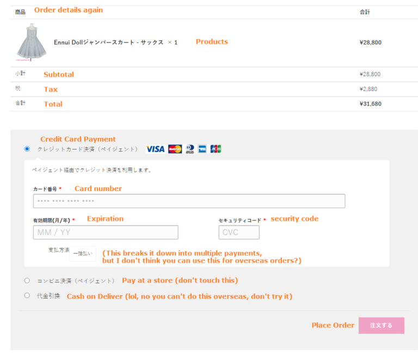
Task: Click the 代金引換 label text
Action: click(x=48, y=296)
